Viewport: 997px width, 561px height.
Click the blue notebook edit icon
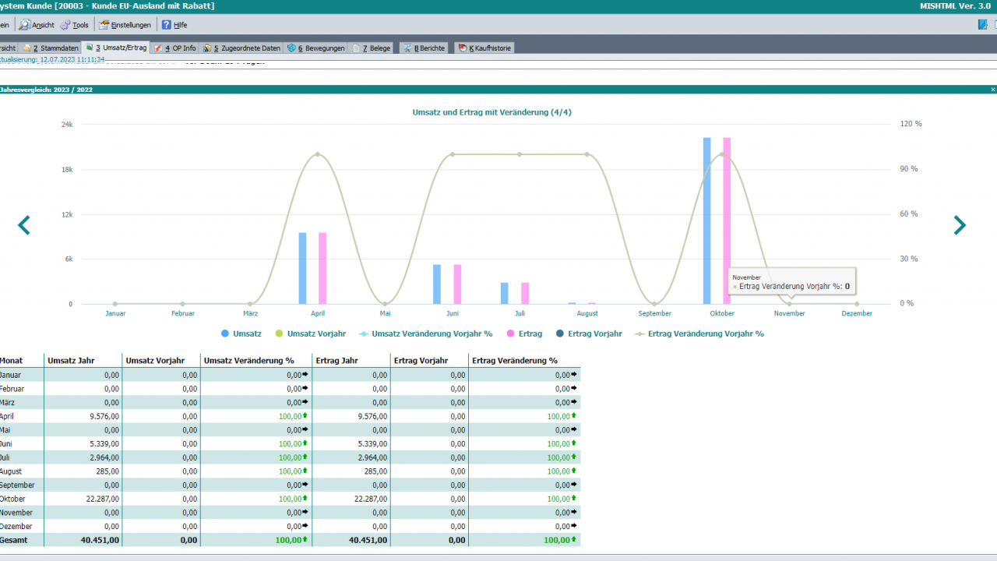pos(983,24)
